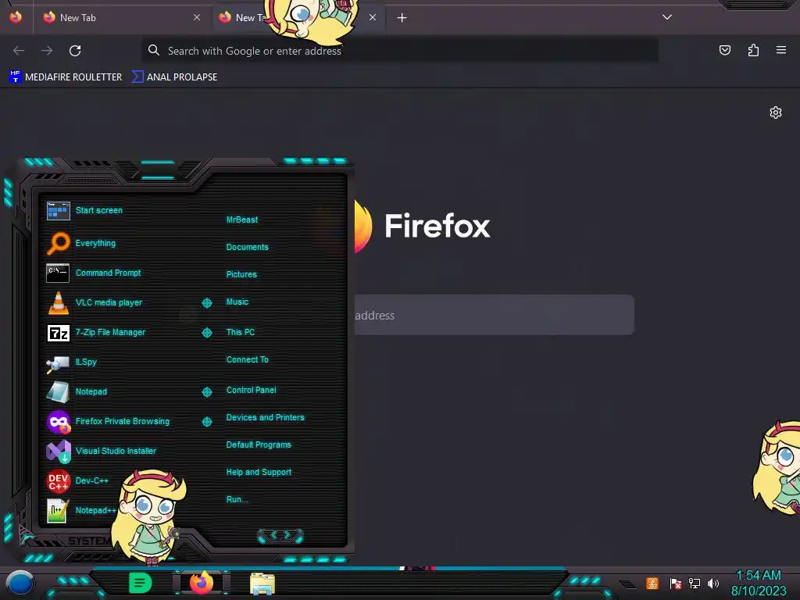Click Run... in start menu
The width and height of the screenshot is (800, 600).
[237, 499]
